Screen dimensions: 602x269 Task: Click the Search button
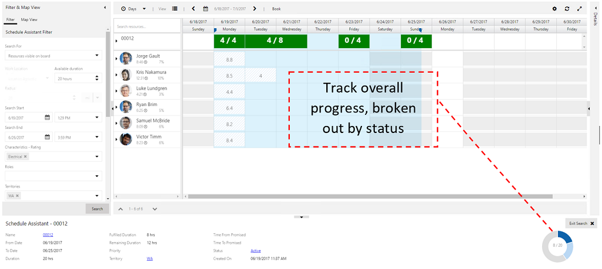pos(97,209)
